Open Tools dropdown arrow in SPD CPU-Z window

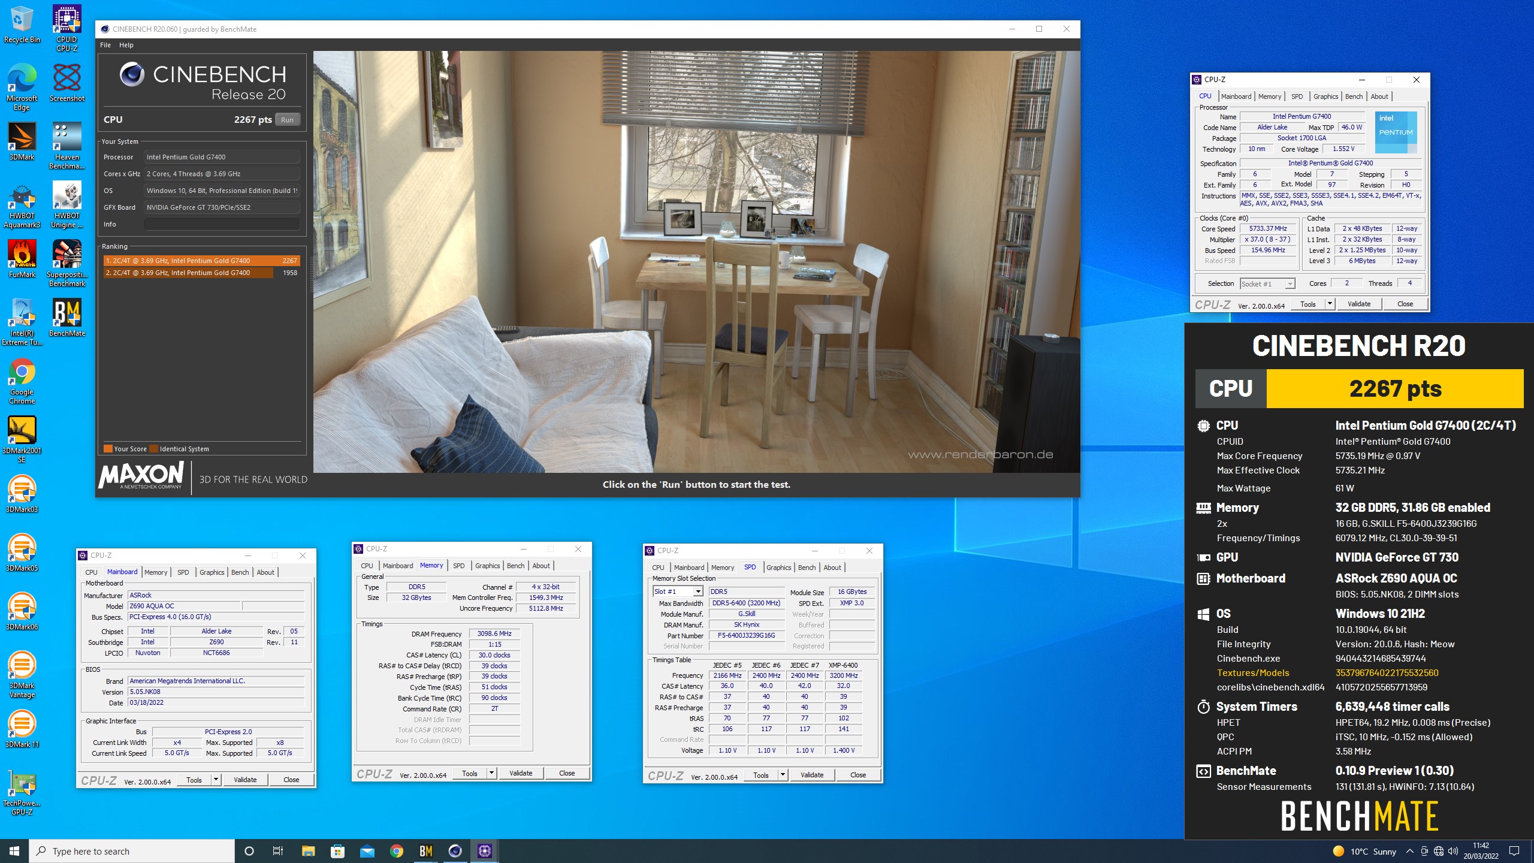[x=783, y=775]
